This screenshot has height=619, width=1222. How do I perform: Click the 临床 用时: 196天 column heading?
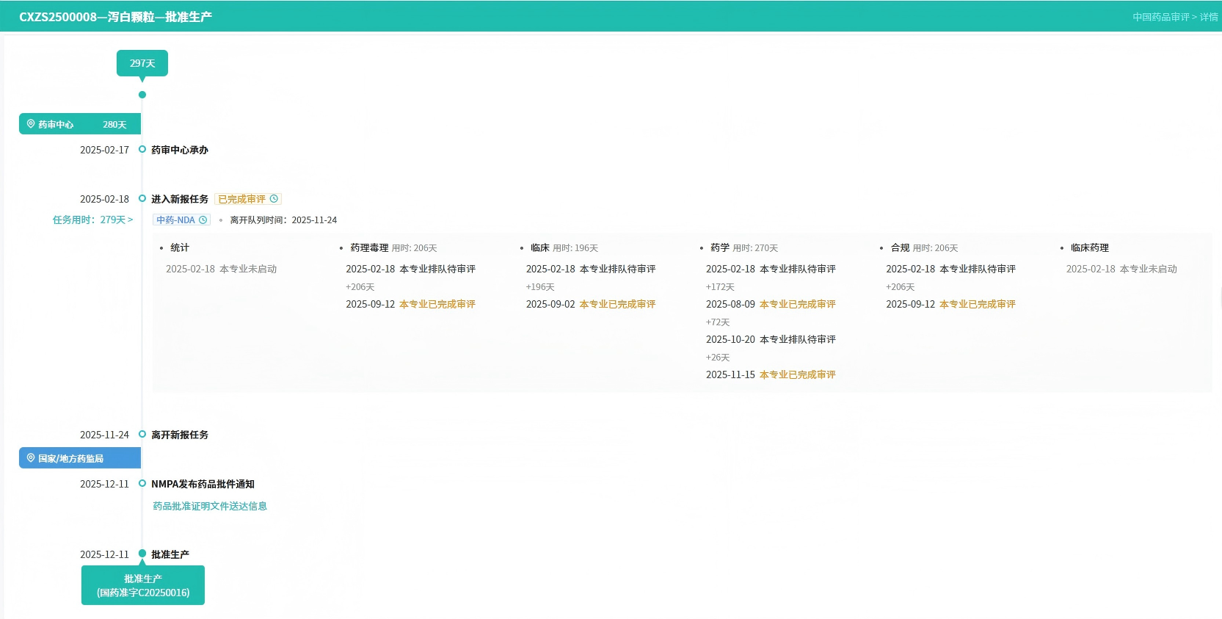coord(564,248)
